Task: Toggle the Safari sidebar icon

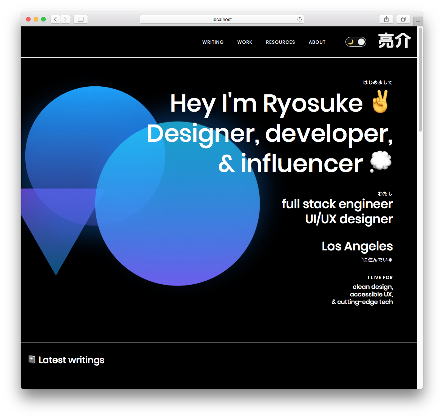Action: coord(80,19)
